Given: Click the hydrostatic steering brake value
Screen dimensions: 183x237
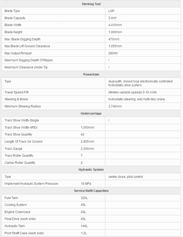Looking at the screenshot, I should click(x=137, y=99).
